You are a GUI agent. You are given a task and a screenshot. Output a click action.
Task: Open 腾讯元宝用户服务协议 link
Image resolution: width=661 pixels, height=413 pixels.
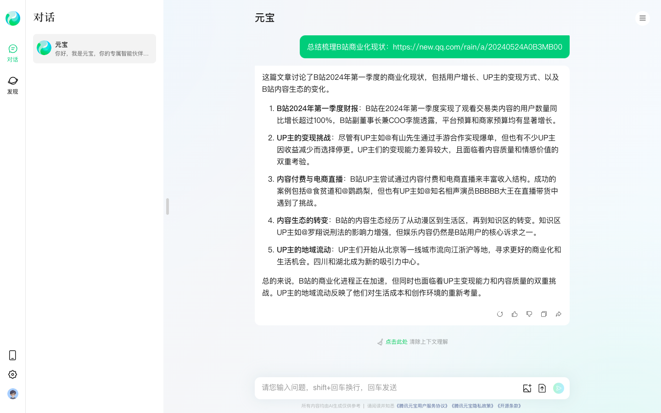[x=422, y=406]
